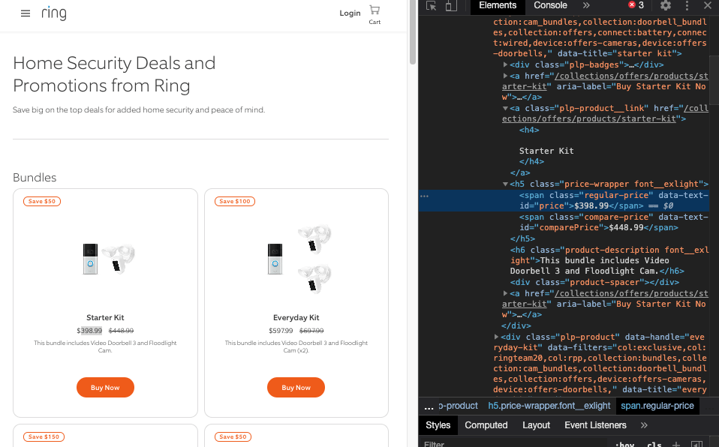Click the Everyday Kit product image
The image size is (719, 447).
[x=299, y=259]
